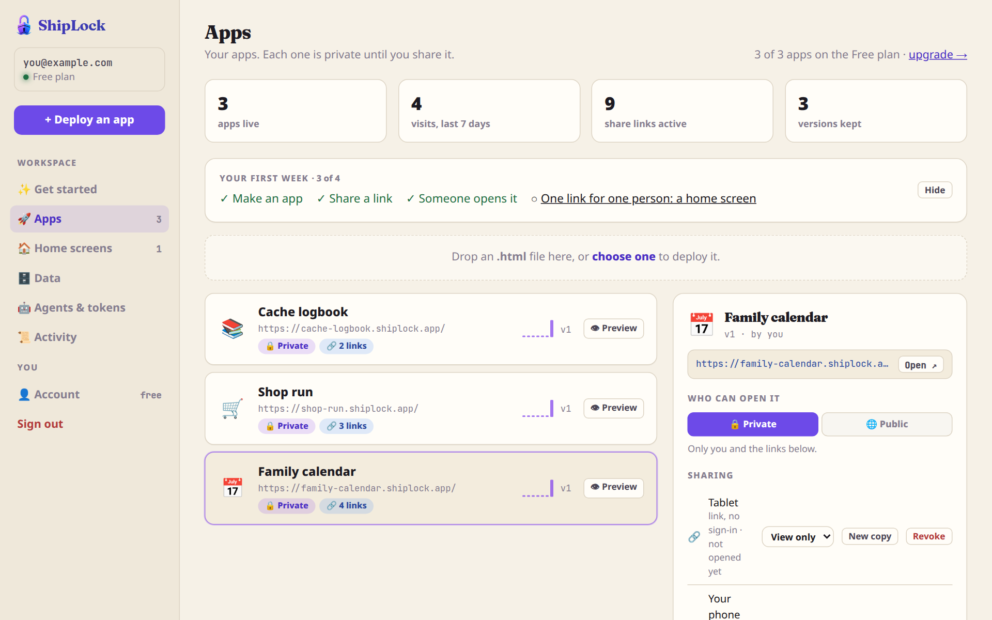Click the Family calendar list row calendar icon
This screenshot has height=620, width=992.
point(233,488)
